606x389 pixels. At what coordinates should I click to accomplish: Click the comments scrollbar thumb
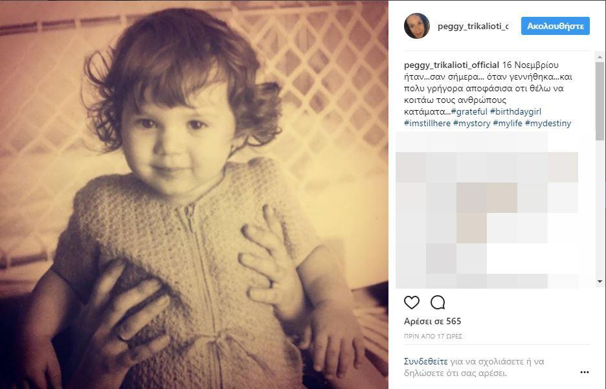click(x=600, y=101)
